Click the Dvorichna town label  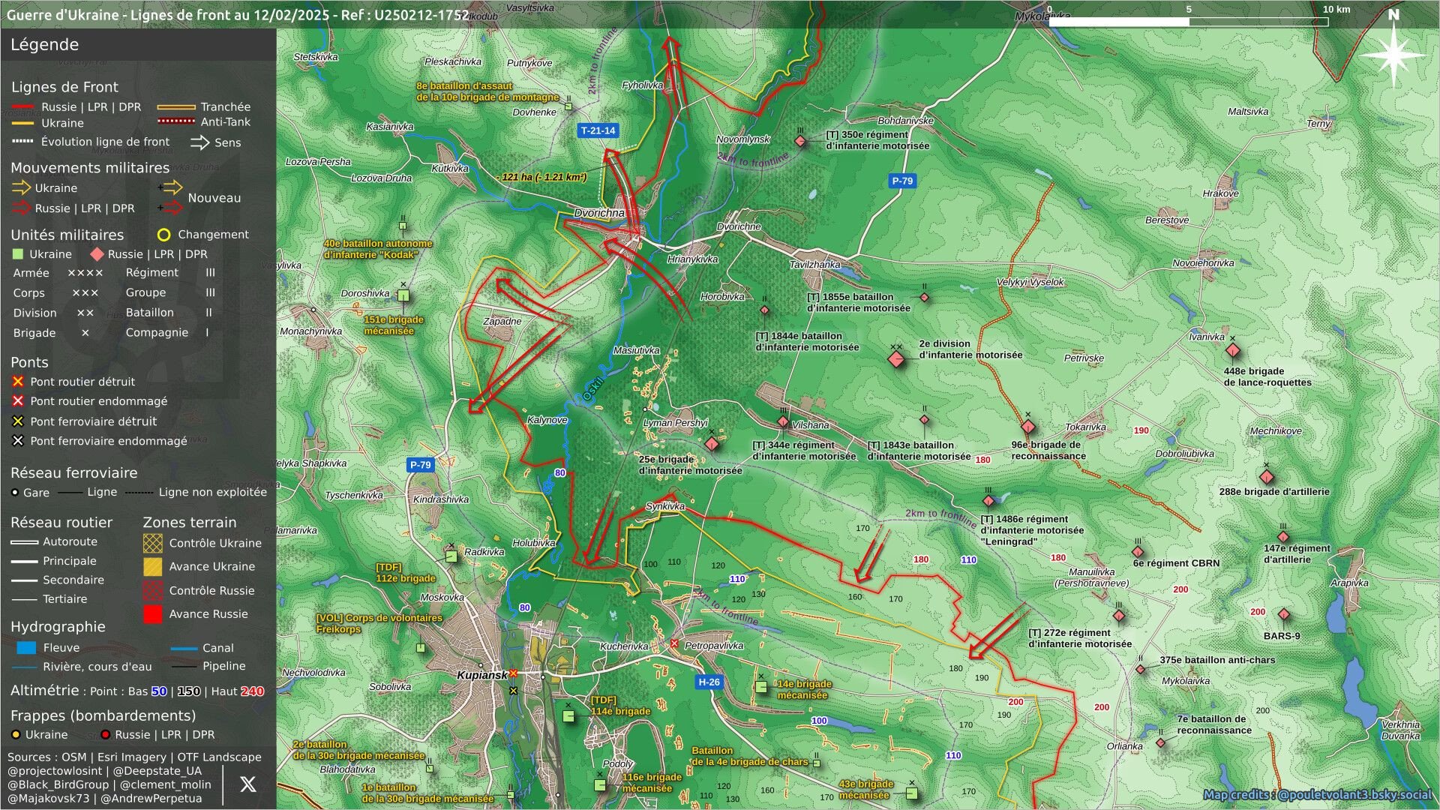click(x=599, y=213)
